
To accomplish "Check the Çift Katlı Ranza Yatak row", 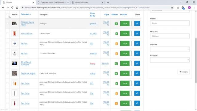I will click(7, 23).
